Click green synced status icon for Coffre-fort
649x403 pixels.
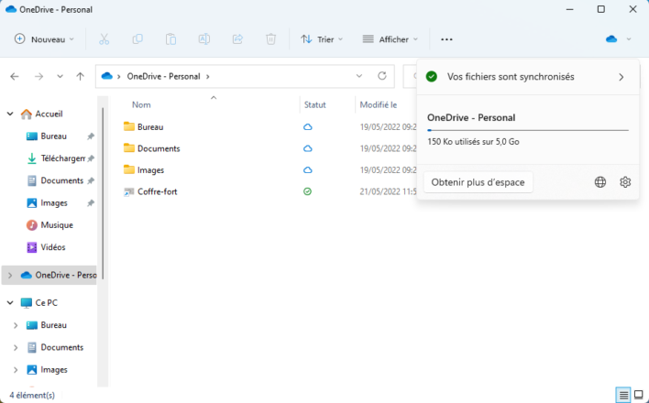click(x=307, y=191)
